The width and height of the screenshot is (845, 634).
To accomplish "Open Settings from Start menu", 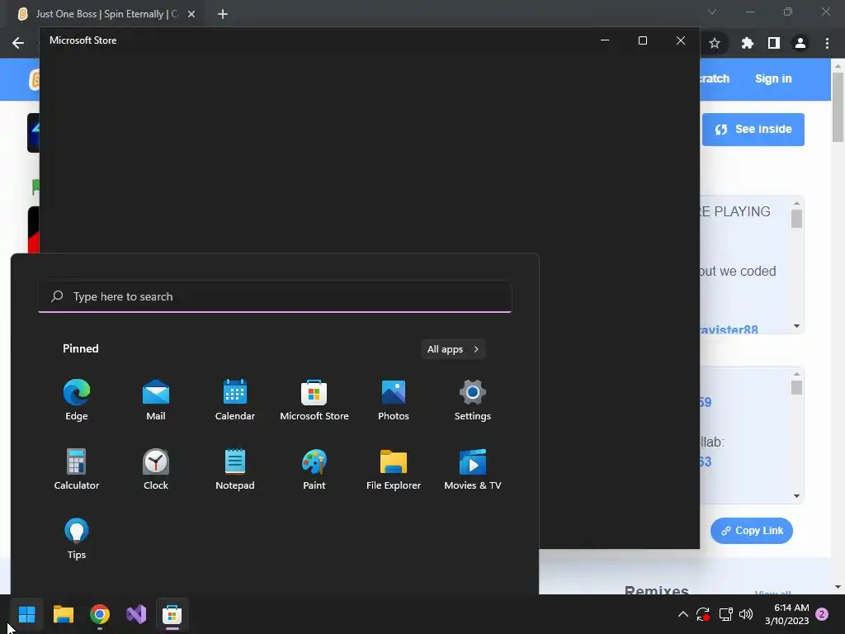I will pos(473,400).
